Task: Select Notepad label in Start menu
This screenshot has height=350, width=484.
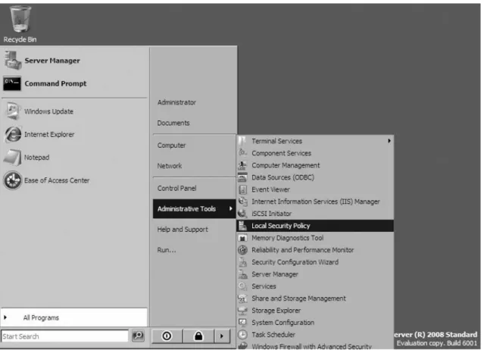Action: pos(36,158)
